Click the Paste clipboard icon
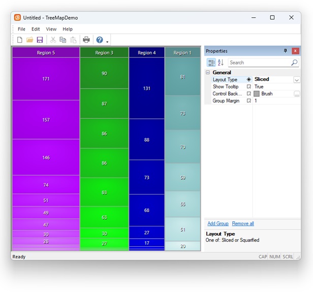Screen dimensions: 313x294 point(73,40)
